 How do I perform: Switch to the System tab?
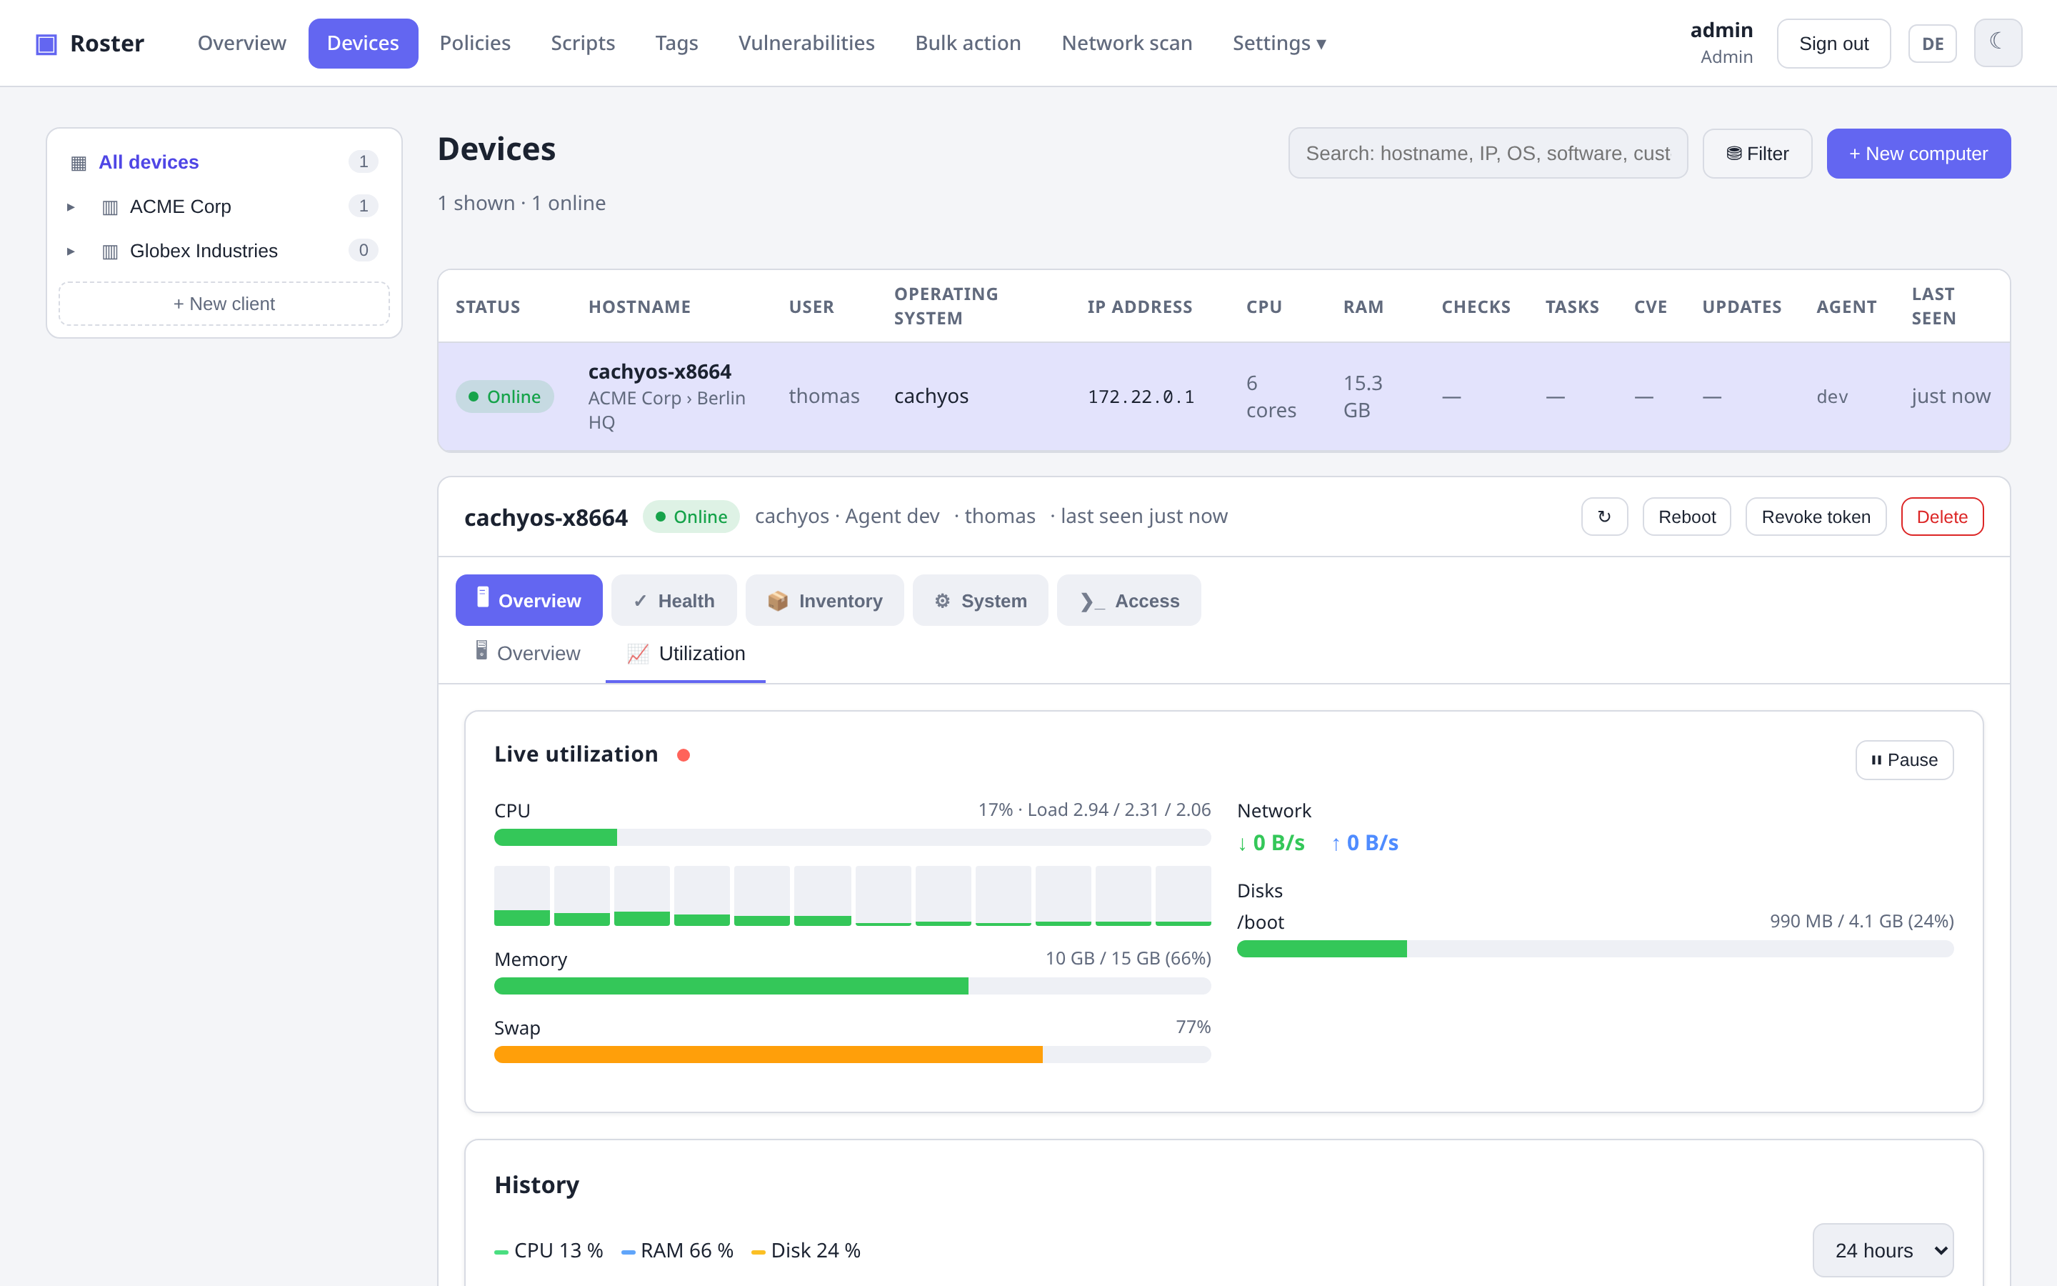980,600
